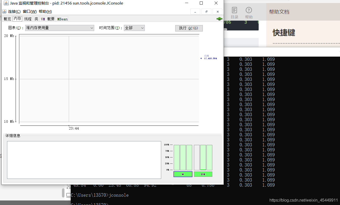Click the 15 Mb axis label
The width and height of the screenshot is (340, 205).
coord(9,79)
